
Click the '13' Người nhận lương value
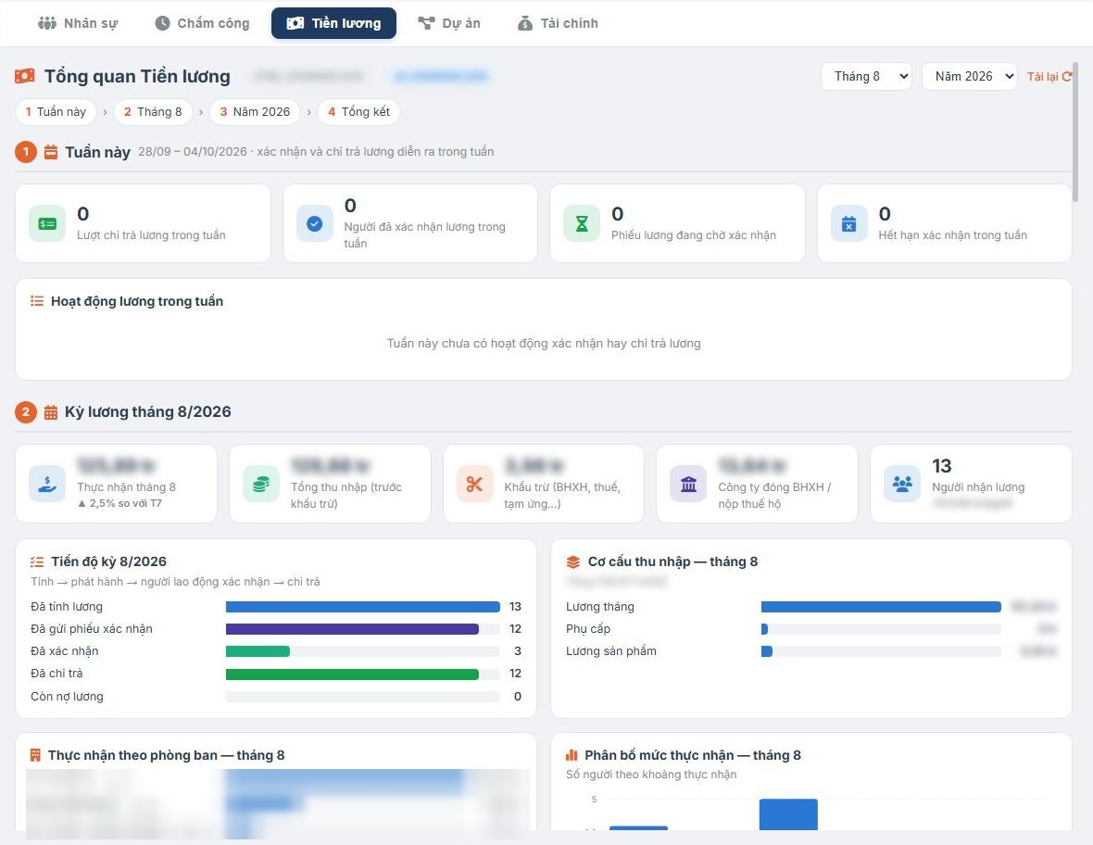[942, 466]
